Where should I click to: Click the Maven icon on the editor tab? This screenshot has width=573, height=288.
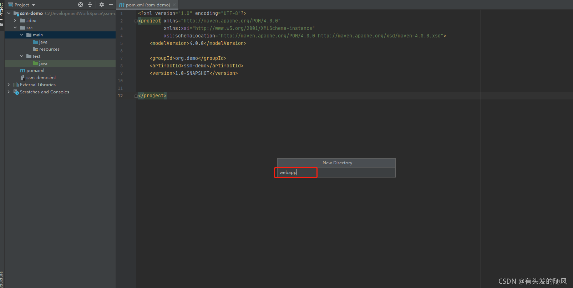click(122, 5)
